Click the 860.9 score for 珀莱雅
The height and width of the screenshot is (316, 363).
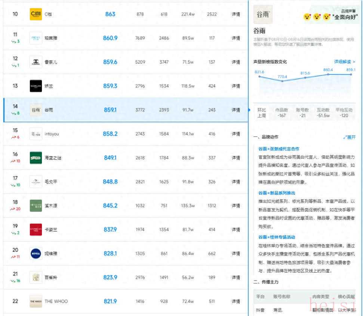(110, 38)
